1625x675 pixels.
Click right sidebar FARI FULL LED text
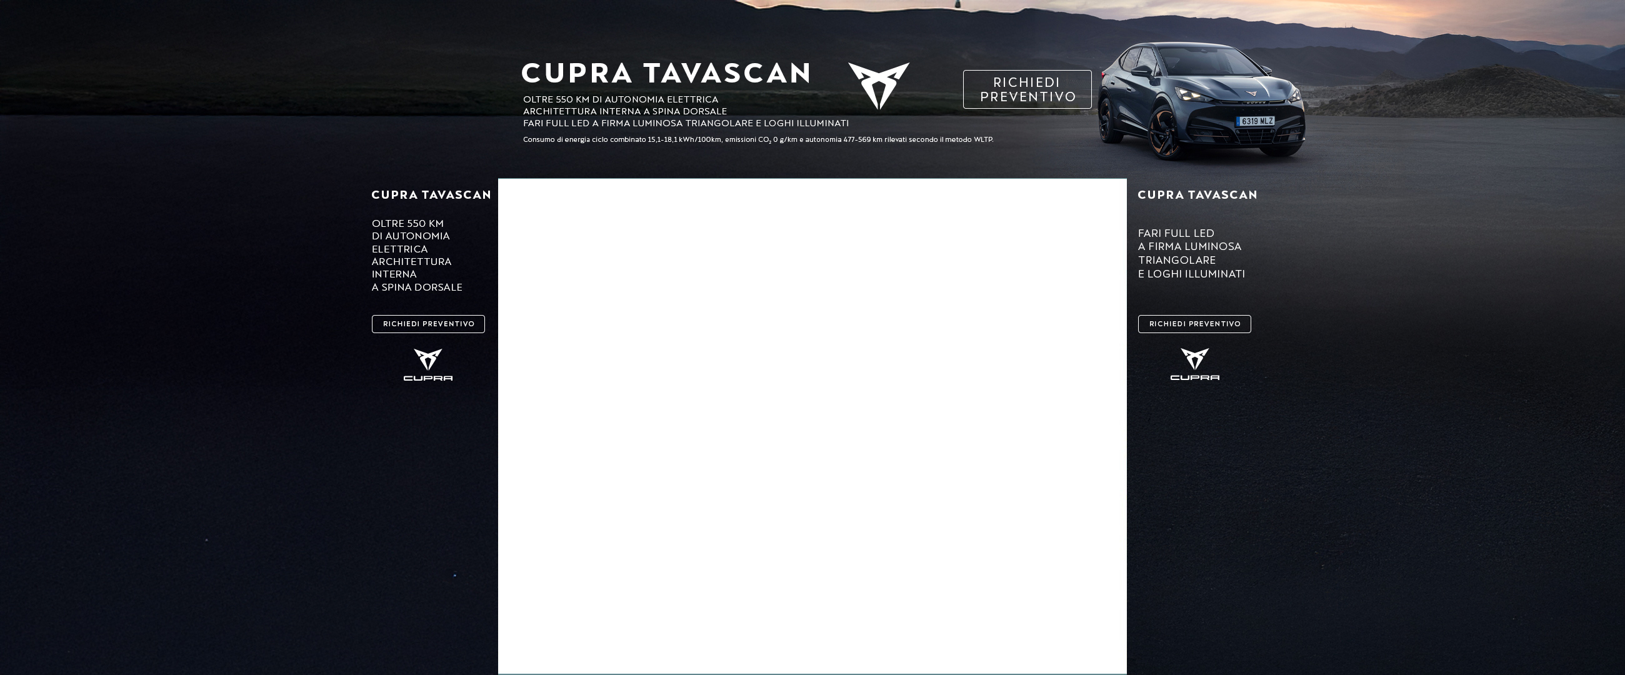pos(1175,233)
